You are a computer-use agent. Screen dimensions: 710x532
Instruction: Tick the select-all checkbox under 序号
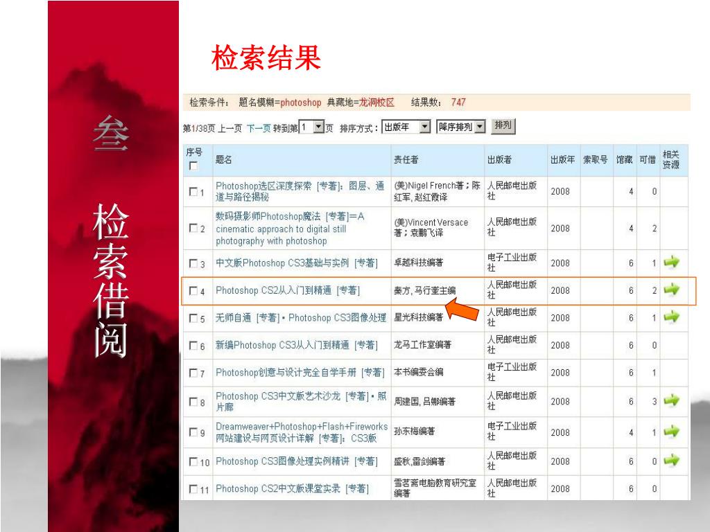[193, 166]
